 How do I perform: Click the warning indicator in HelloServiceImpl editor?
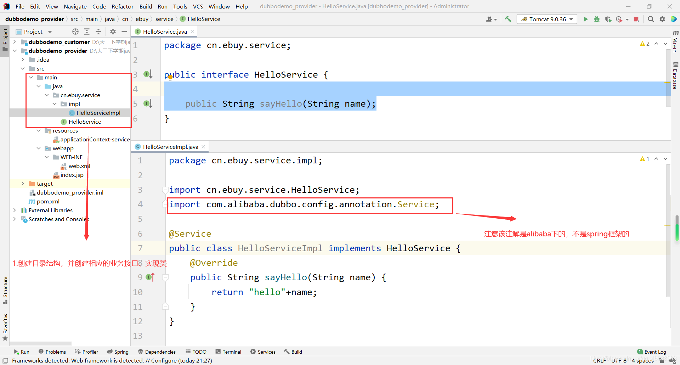point(645,159)
